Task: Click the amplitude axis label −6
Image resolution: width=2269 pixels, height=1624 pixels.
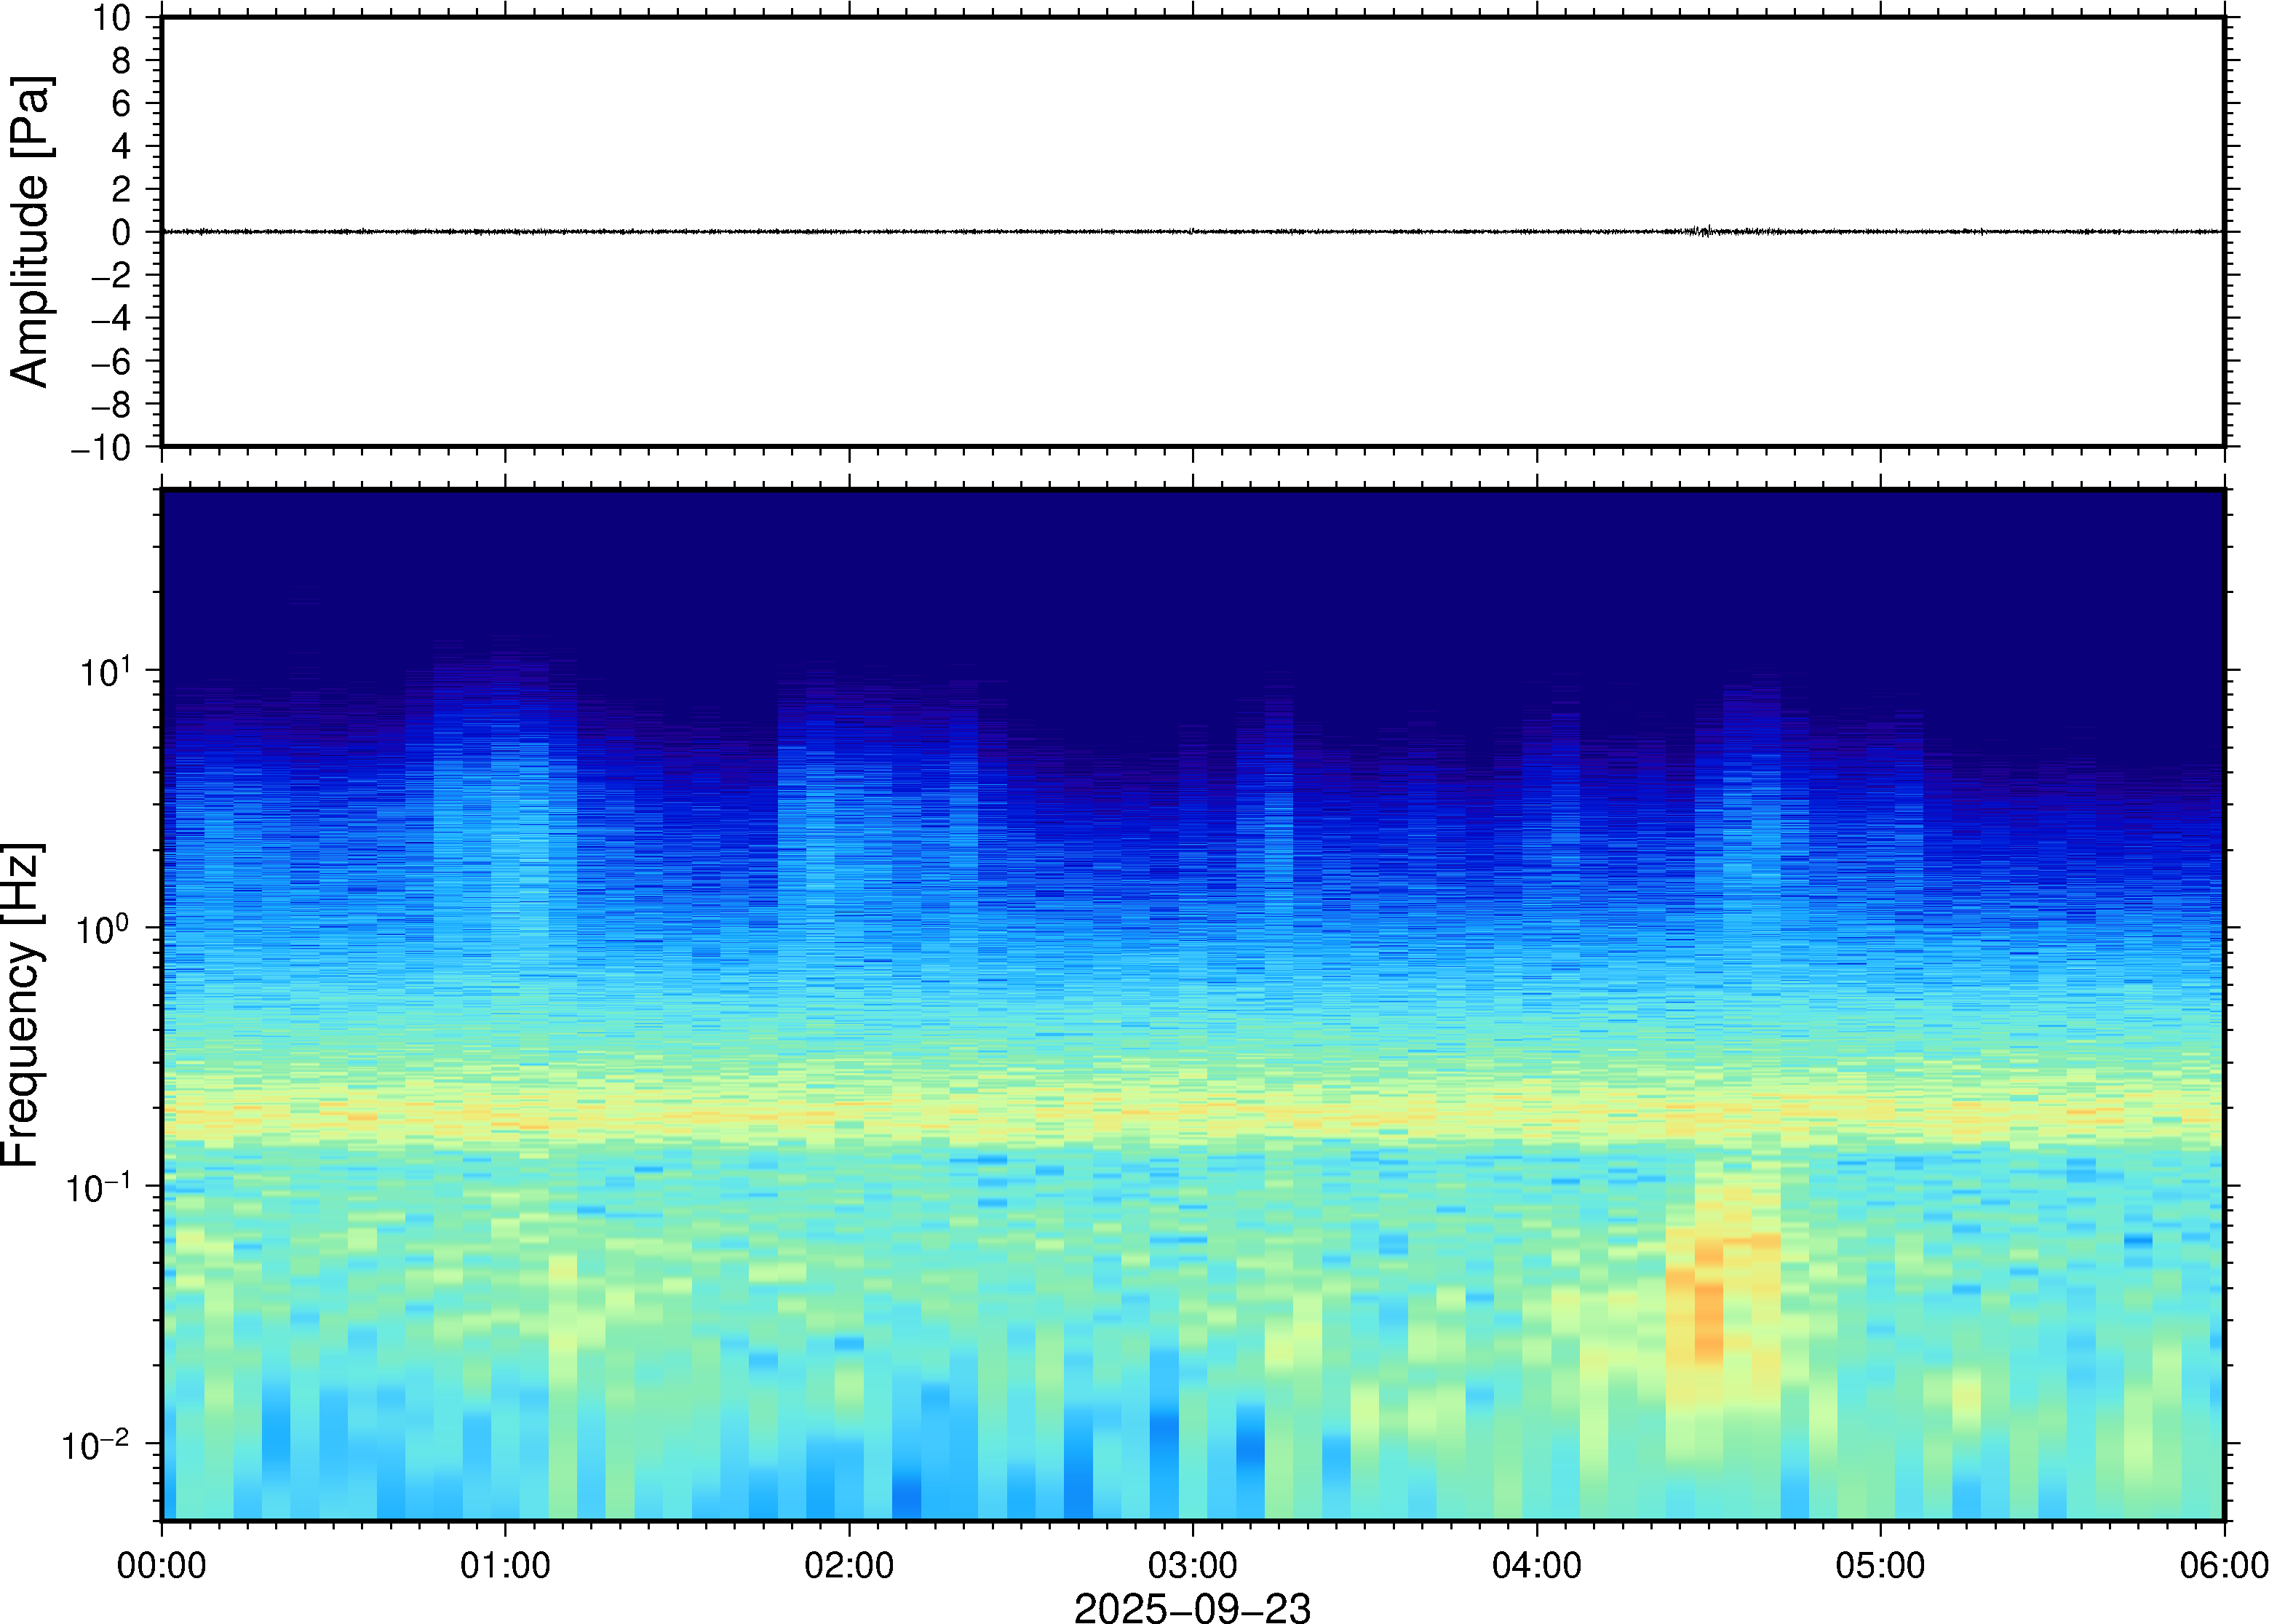Action: pyautogui.click(x=111, y=362)
